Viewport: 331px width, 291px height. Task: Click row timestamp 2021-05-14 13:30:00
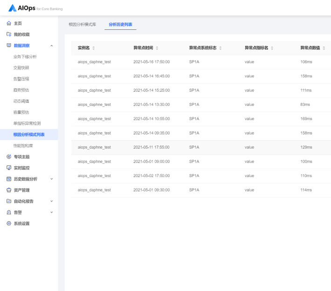(x=152, y=104)
